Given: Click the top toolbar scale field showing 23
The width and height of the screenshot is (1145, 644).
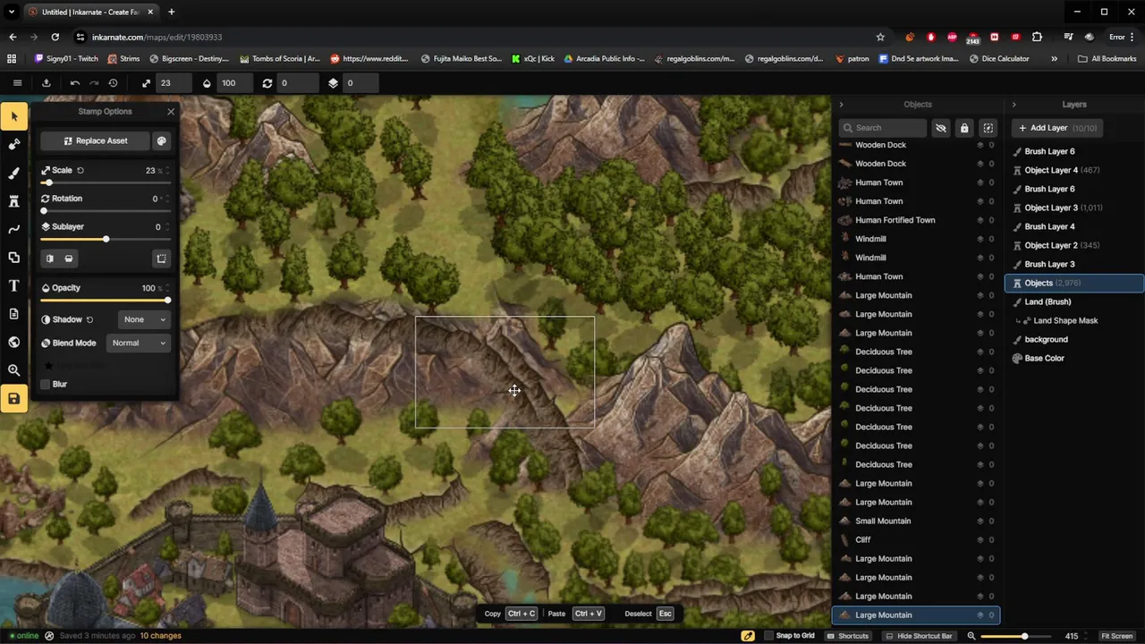Looking at the screenshot, I should pos(174,82).
